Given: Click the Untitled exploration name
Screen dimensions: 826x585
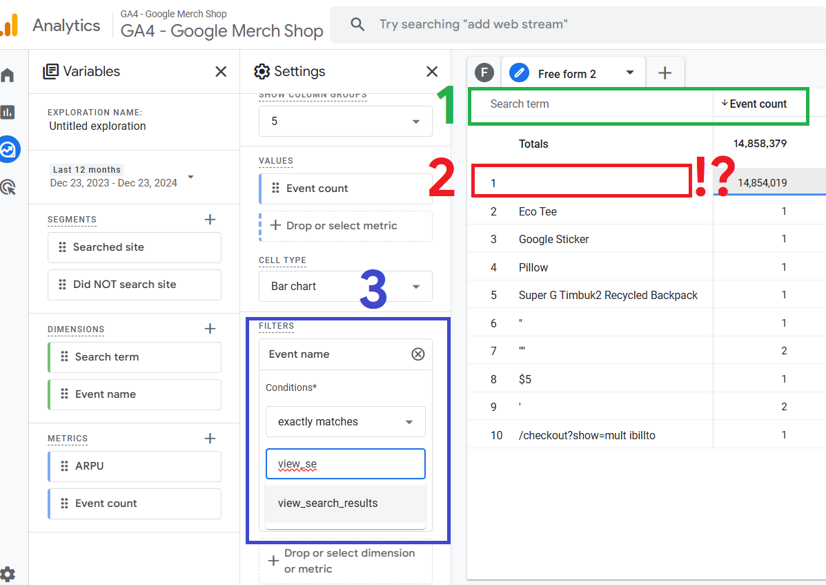Looking at the screenshot, I should pyautogui.click(x=97, y=126).
